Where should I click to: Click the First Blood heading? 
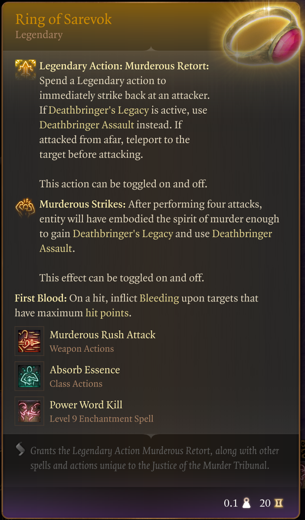pos(40,298)
